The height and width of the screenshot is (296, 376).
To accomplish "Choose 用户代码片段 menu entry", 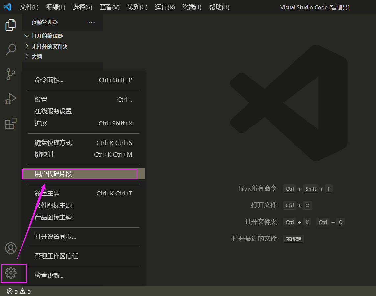I will (x=83, y=174).
